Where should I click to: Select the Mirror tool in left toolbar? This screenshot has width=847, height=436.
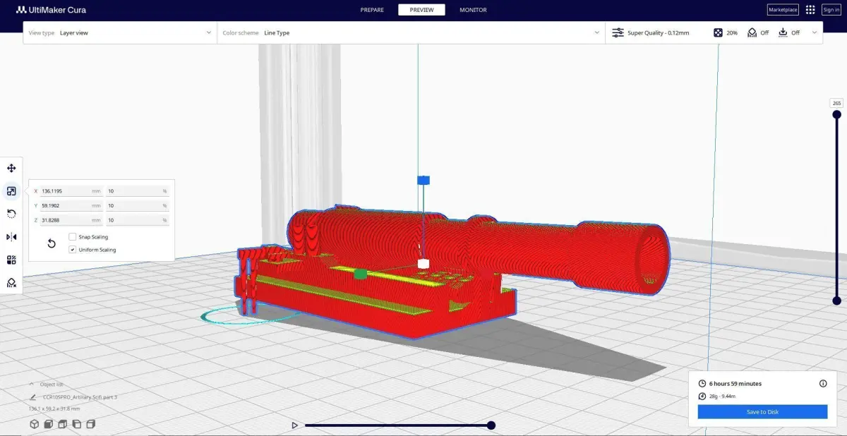[11, 237]
